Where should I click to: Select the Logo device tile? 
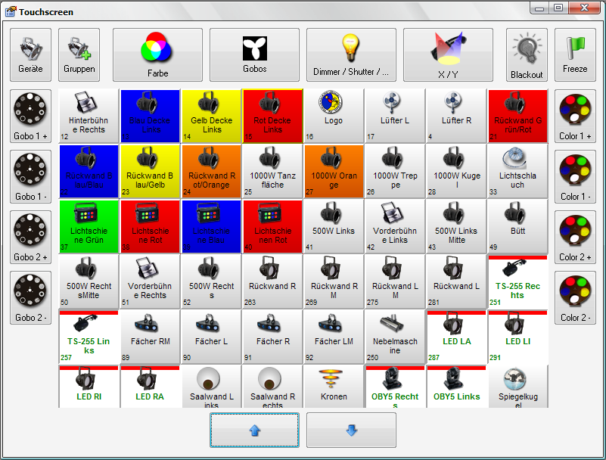tap(333, 115)
